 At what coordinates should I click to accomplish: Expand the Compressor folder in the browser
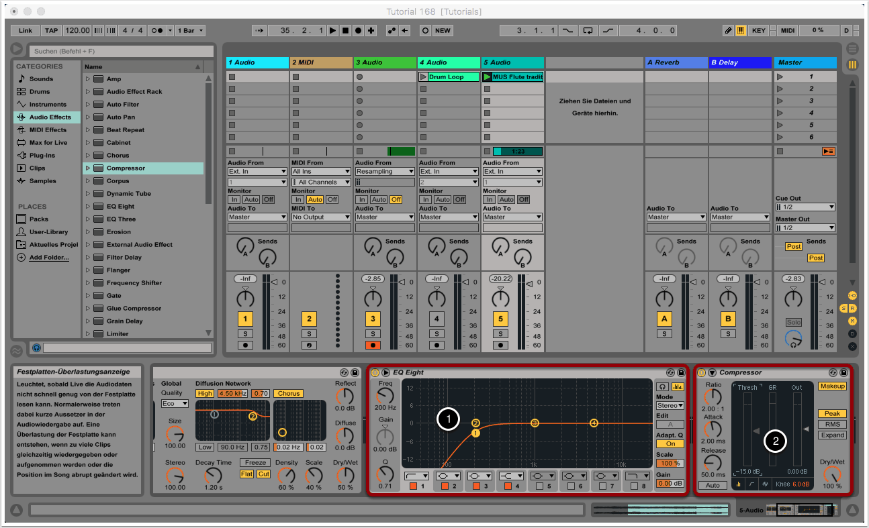point(87,168)
